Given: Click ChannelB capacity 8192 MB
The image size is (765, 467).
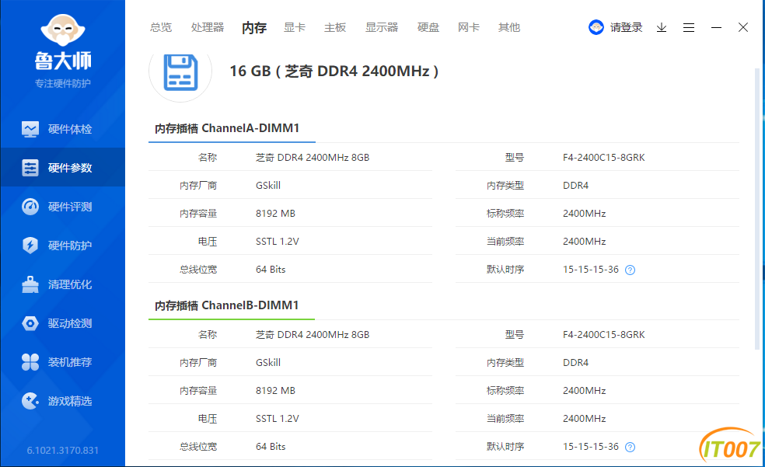Looking at the screenshot, I should click(x=275, y=391).
